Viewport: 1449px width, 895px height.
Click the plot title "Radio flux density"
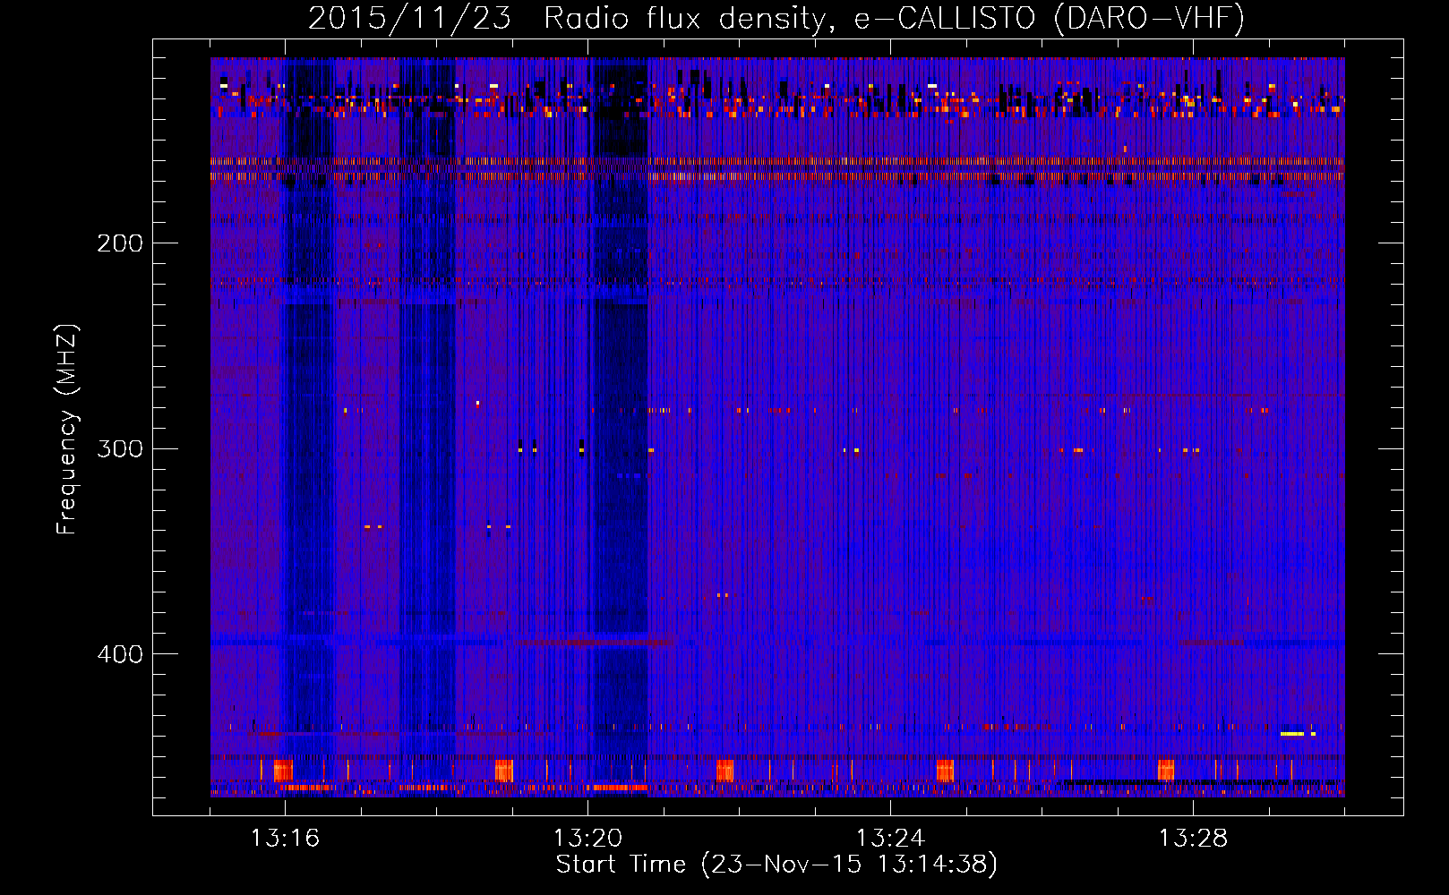pyautogui.click(x=683, y=18)
